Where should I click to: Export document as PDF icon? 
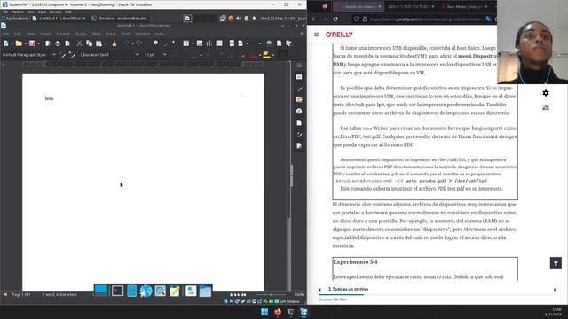tap(48, 43)
